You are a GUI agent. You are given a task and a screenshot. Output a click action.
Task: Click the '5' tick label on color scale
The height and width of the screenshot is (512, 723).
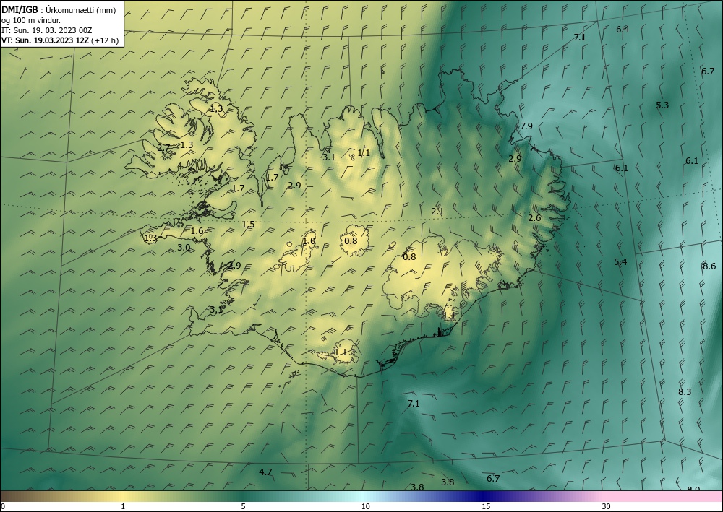pyautogui.click(x=243, y=506)
